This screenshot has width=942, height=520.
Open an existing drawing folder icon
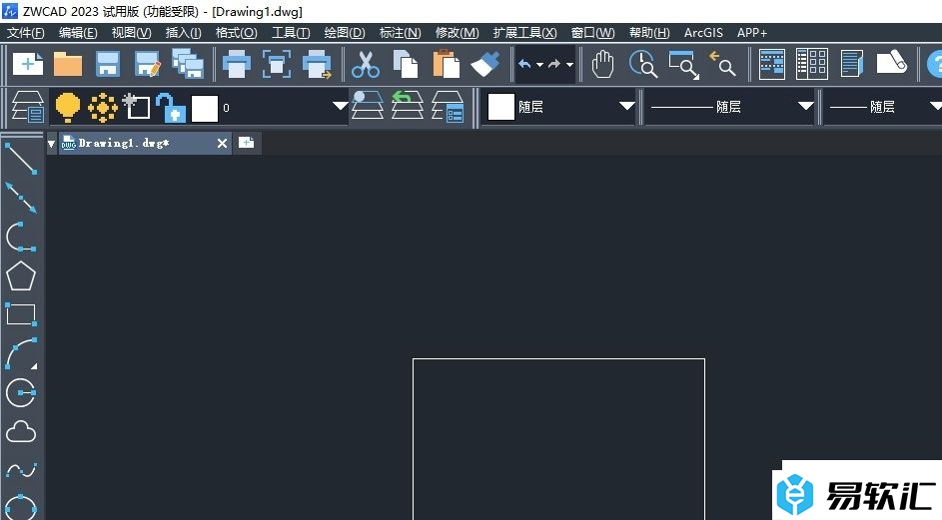click(68, 64)
